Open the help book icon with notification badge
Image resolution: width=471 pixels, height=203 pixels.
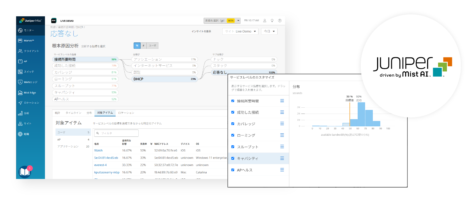tap(25, 172)
